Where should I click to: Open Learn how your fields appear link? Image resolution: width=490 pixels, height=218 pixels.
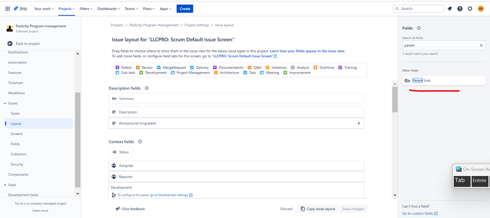307,51
